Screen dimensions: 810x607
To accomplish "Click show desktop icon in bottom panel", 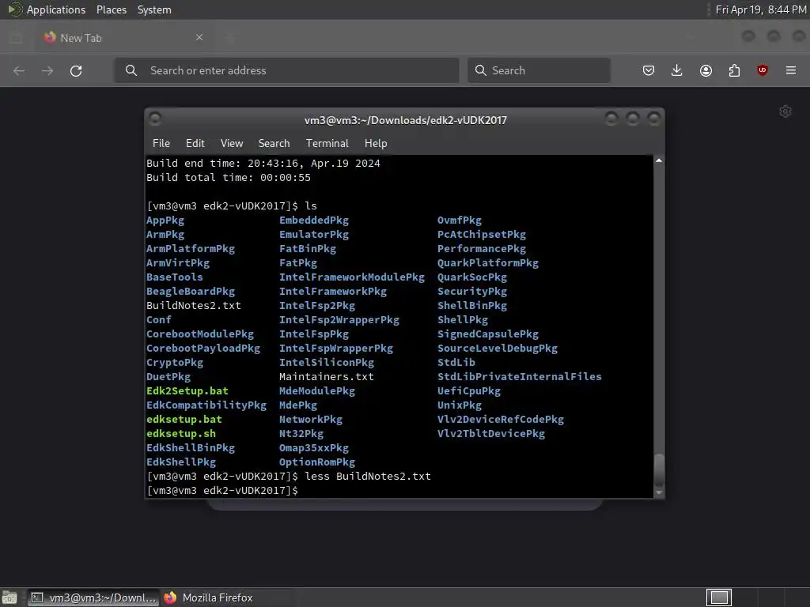I will 9,598.
